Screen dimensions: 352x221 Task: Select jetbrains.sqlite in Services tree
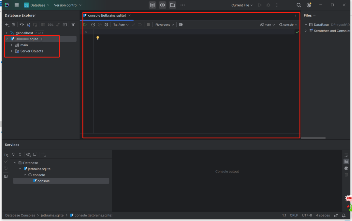coord(39,169)
